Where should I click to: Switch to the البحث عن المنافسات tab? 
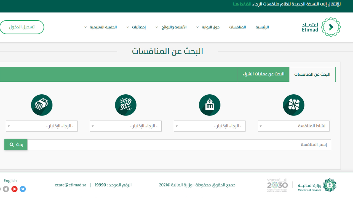coord(312,74)
